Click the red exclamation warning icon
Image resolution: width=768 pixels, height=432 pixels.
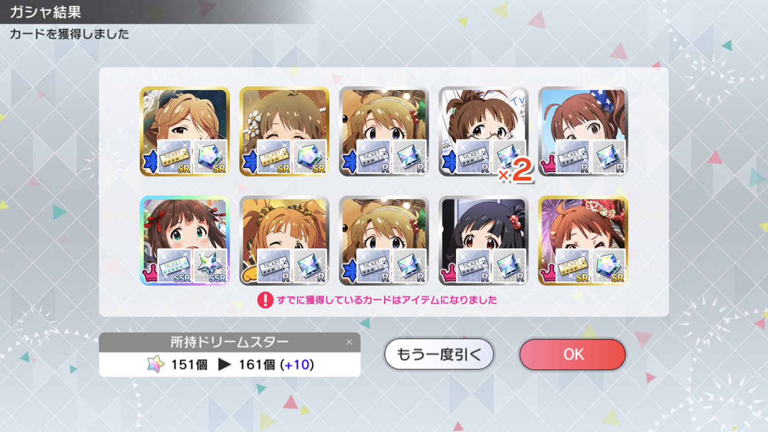[265, 300]
